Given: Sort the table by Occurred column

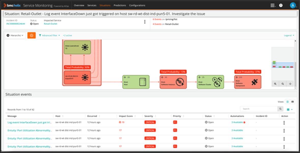Looking at the screenshot, I should (x=99, y=116).
